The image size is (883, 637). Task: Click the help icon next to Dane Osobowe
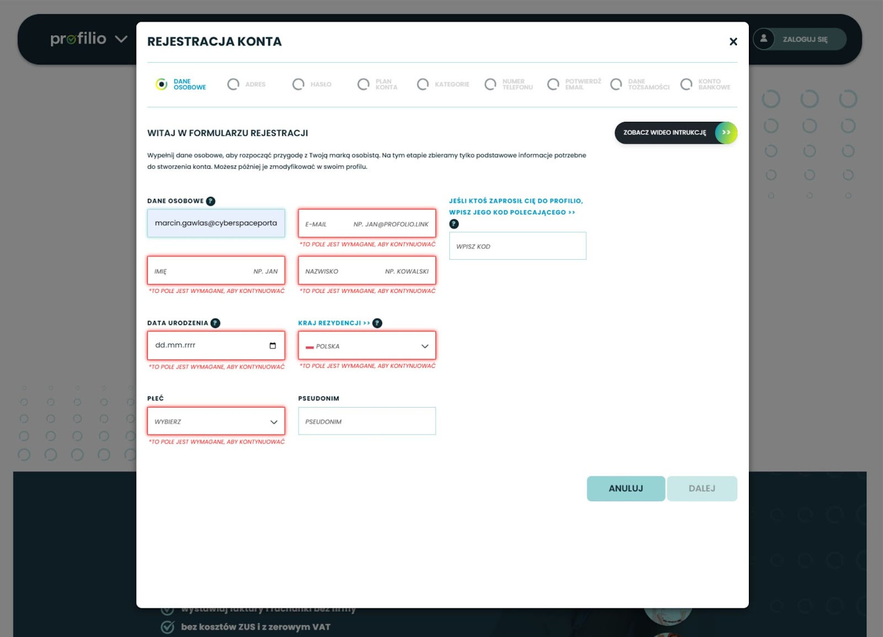pyautogui.click(x=210, y=201)
